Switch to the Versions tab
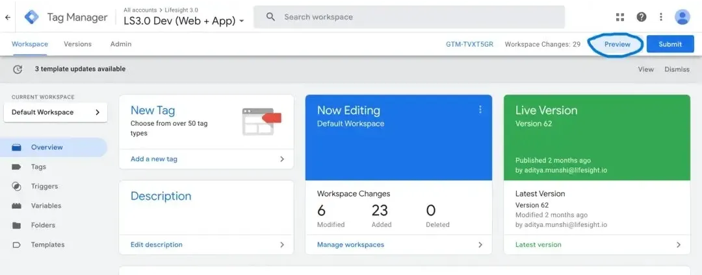The height and width of the screenshot is (275, 702). (77, 44)
